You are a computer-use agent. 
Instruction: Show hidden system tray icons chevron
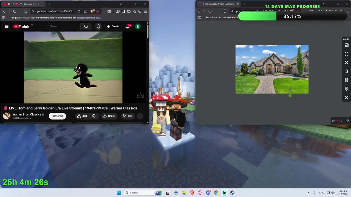coord(308,193)
